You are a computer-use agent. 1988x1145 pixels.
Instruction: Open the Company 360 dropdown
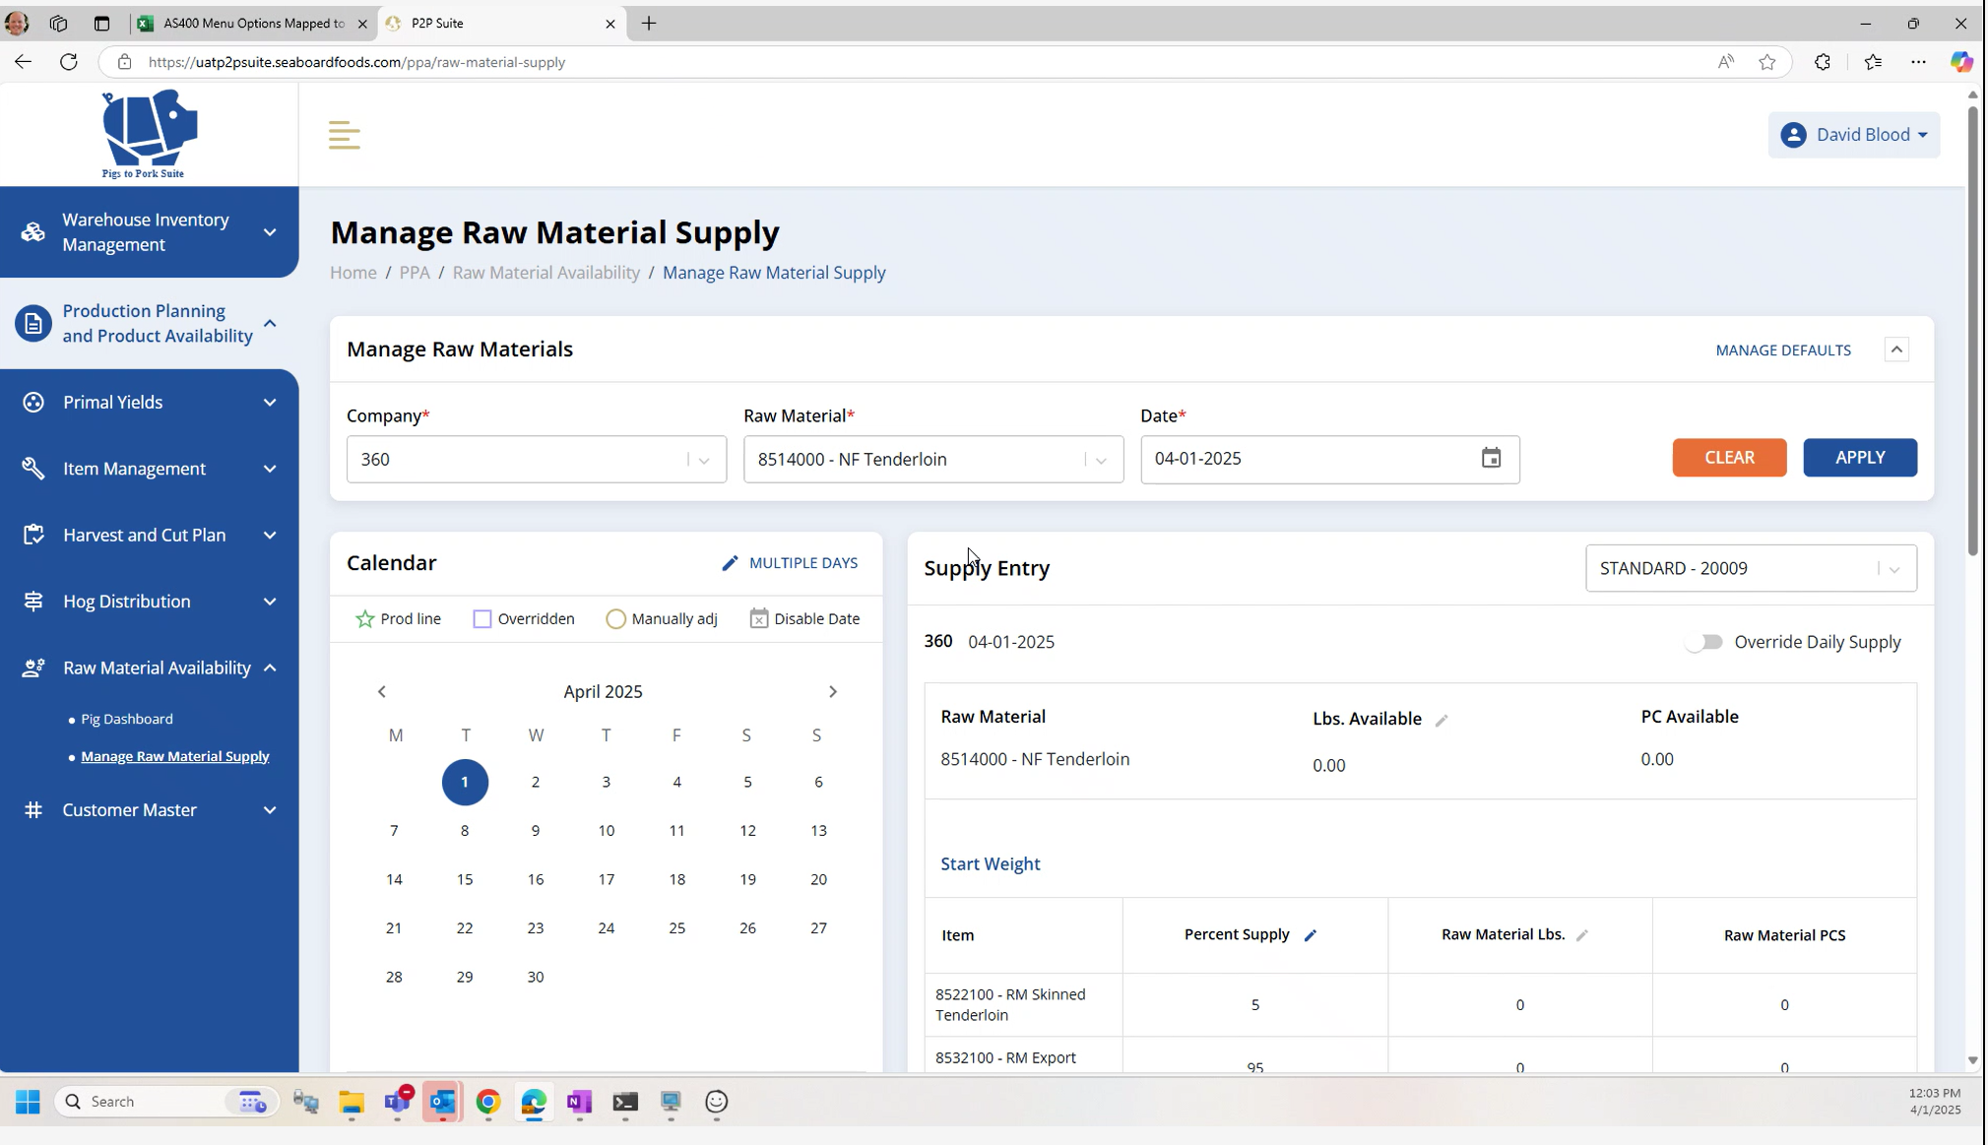pos(536,460)
